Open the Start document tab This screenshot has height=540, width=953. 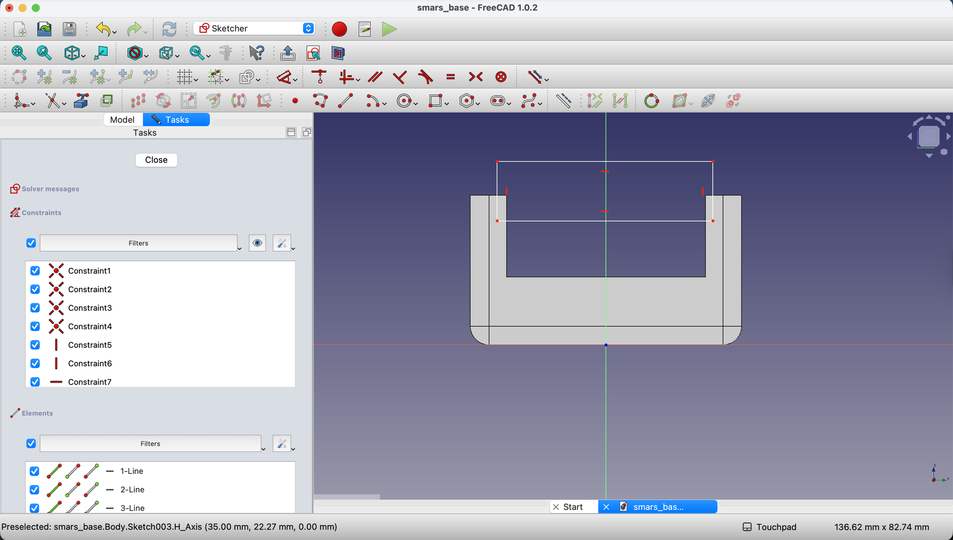click(x=573, y=507)
